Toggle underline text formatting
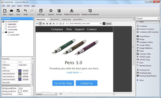The width and height of the screenshot is (161, 98). click(x=60, y=24)
